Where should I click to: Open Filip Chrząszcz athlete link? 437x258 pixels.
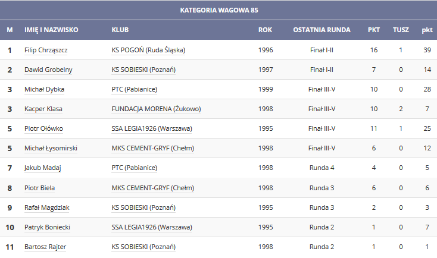click(46, 50)
